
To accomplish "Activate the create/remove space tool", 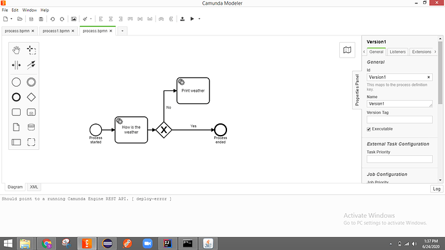I will [x=16, y=65].
